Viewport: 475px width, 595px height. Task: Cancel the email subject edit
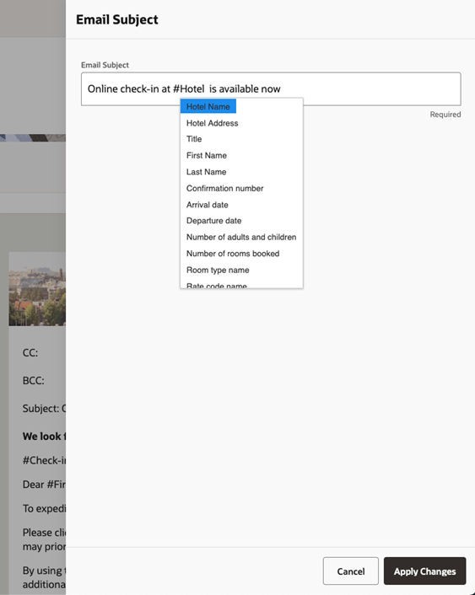point(351,571)
